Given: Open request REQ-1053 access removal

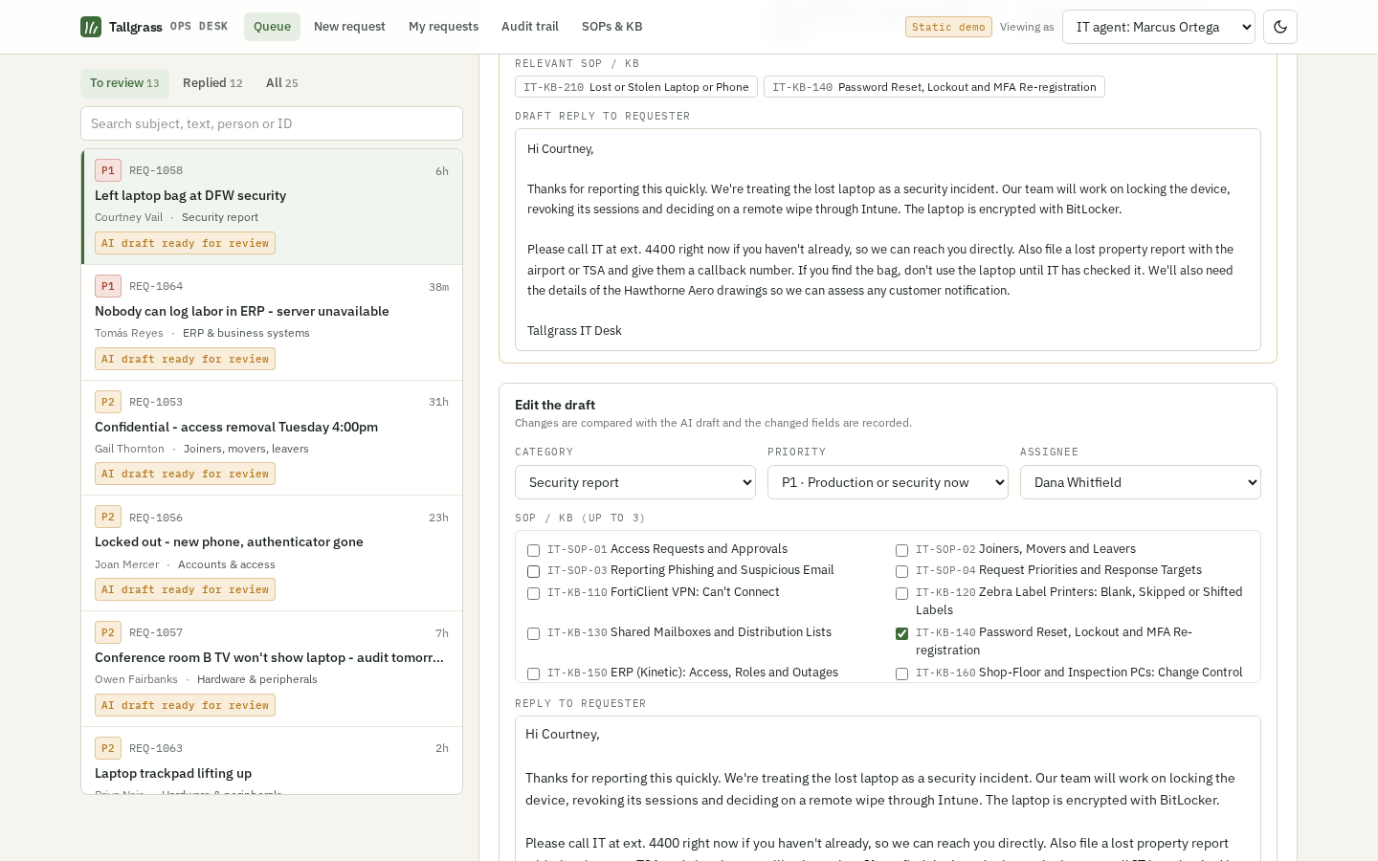Looking at the screenshot, I should click(x=272, y=438).
